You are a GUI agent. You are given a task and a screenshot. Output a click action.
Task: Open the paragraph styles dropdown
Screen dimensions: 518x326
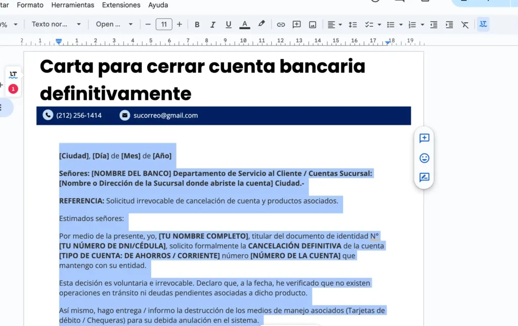click(56, 24)
